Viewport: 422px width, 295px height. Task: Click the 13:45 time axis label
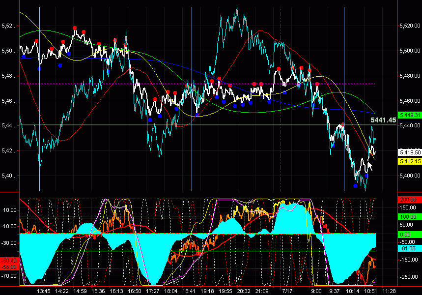click(x=44, y=291)
